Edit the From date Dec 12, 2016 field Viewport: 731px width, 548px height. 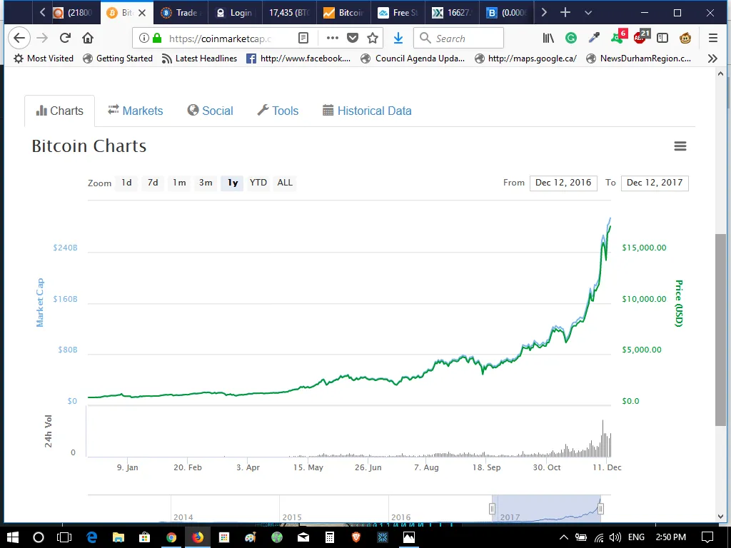(x=563, y=183)
